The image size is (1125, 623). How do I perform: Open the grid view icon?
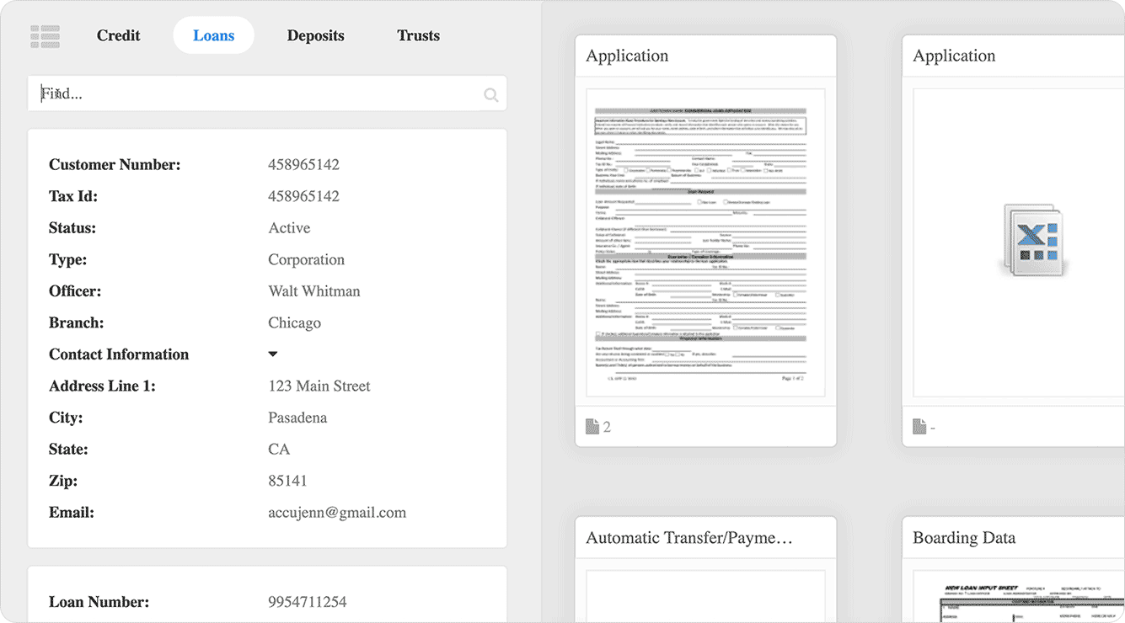[45, 35]
